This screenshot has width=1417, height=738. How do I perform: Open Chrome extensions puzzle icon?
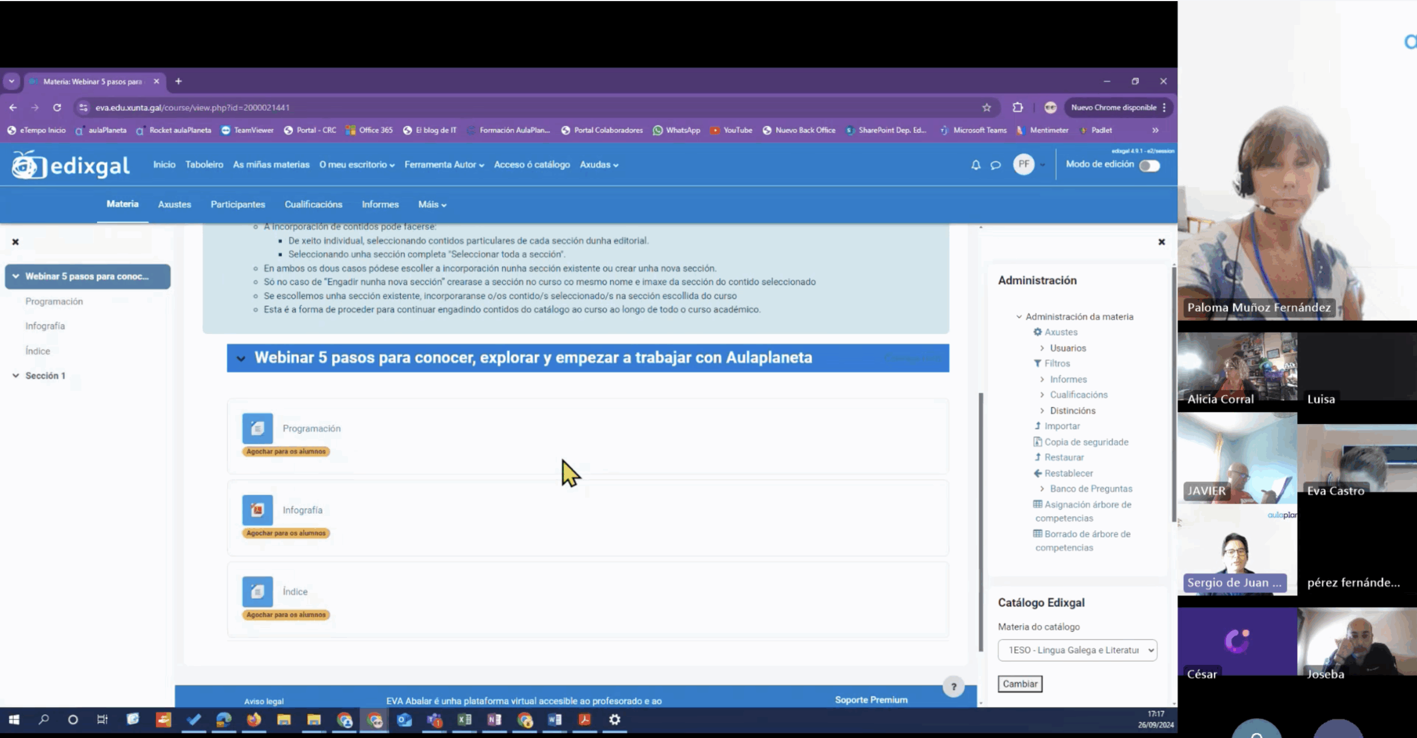[1017, 107]
